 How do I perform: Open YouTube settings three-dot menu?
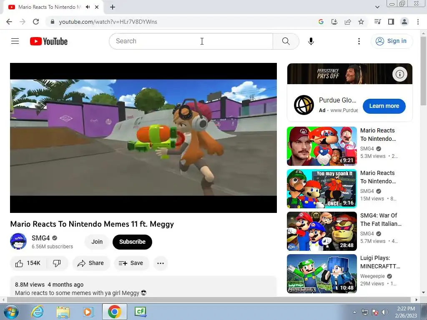(x=359, y=41)
